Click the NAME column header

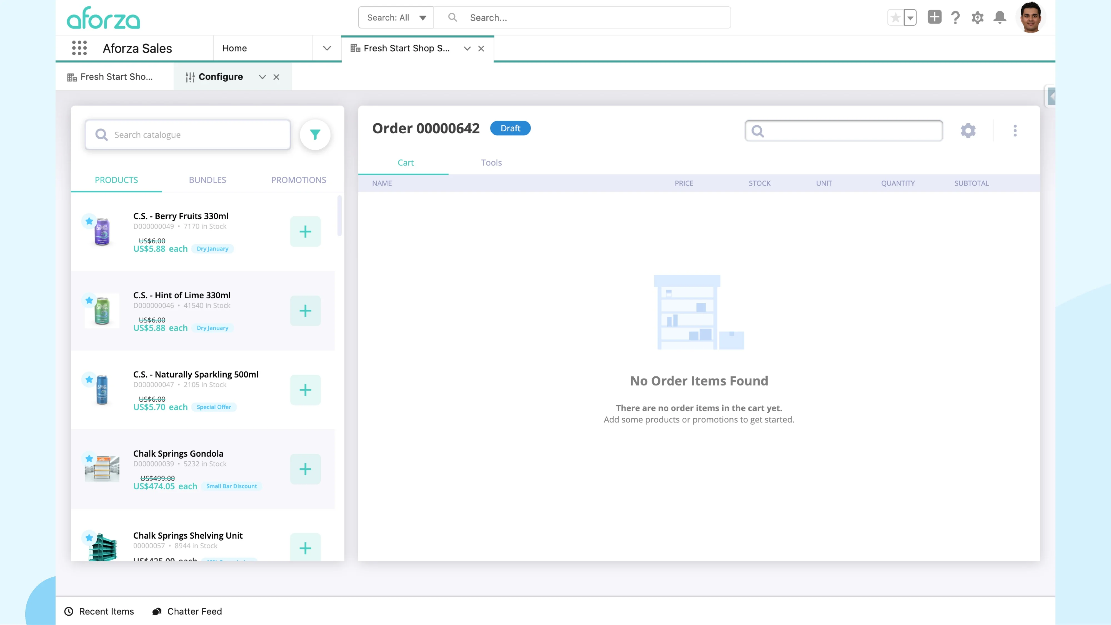coord(382,183)
